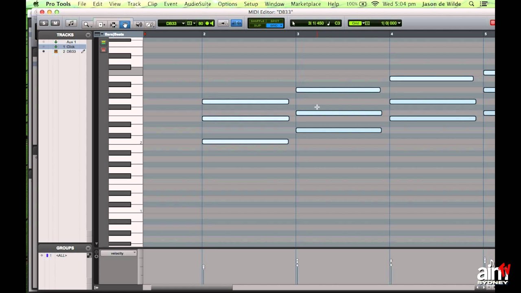Click the blue group color swatch
This screenshot has height=293, width=521.
[47, 256]
